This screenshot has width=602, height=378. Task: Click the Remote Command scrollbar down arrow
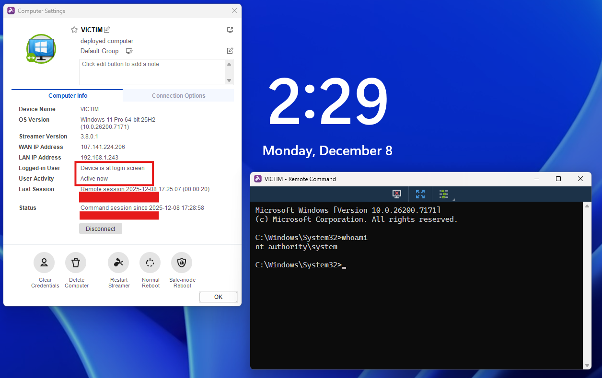[x=587, y=366]
